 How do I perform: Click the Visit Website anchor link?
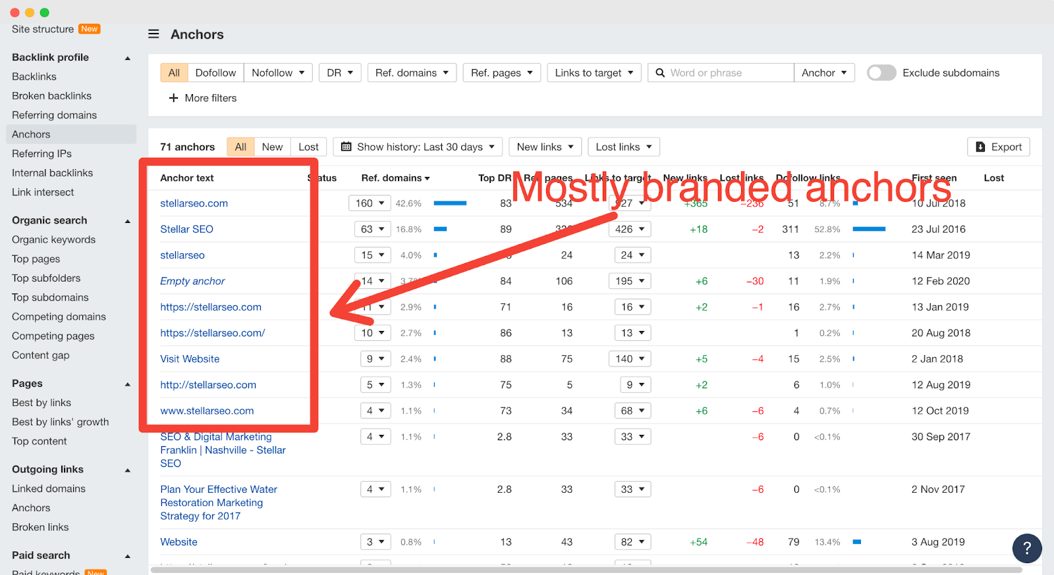coord(190,359)
